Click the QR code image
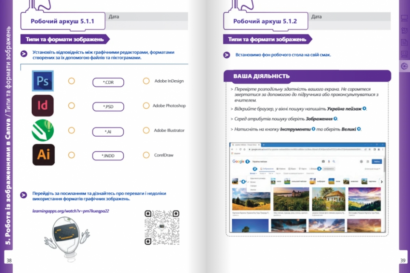 pos(162,227)
